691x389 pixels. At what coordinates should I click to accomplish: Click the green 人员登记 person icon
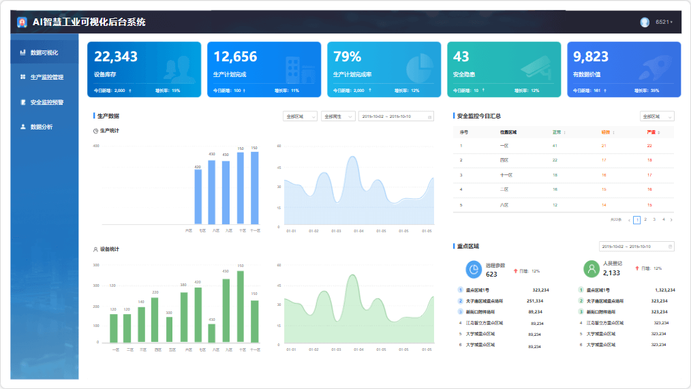click(x=591, y=269)
